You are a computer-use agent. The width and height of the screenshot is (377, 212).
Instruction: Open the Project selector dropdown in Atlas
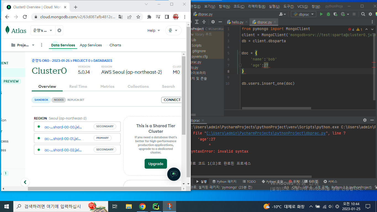23,45
